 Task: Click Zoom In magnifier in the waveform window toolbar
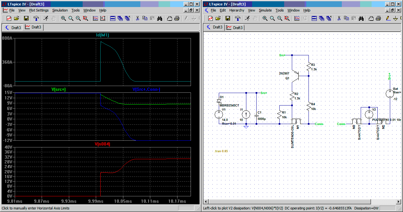(63, 18)
